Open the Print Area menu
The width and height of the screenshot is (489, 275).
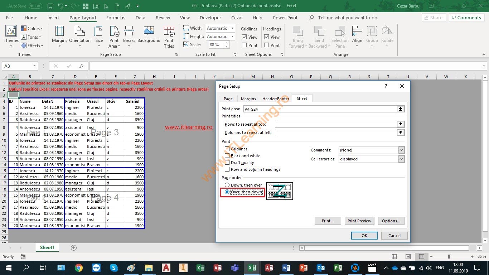point(114,37)
